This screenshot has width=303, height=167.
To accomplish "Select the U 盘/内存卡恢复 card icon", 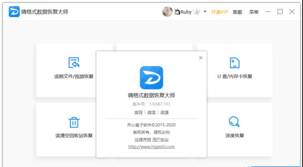I will pos(234,63).
